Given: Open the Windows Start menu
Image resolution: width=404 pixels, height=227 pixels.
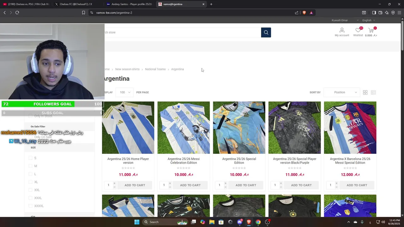Looking at the screenshot, I should [137, 222].
